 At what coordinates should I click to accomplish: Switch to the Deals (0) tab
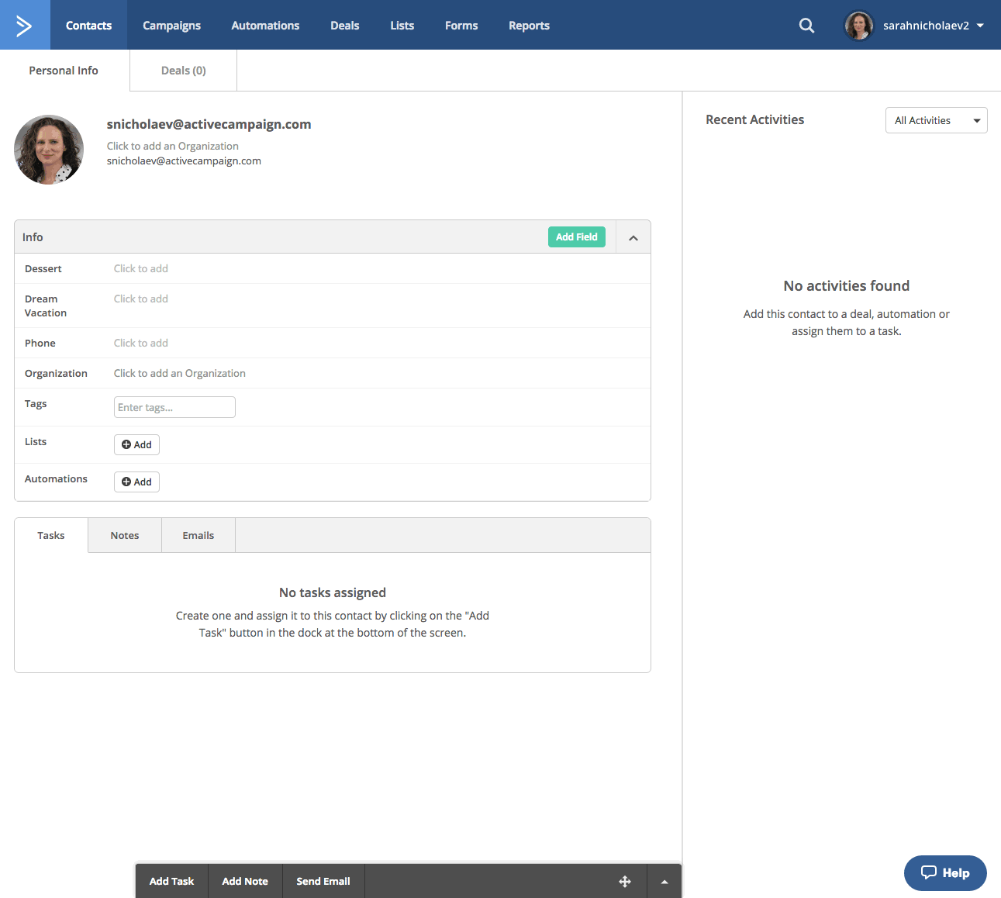[x=183, y=70]
